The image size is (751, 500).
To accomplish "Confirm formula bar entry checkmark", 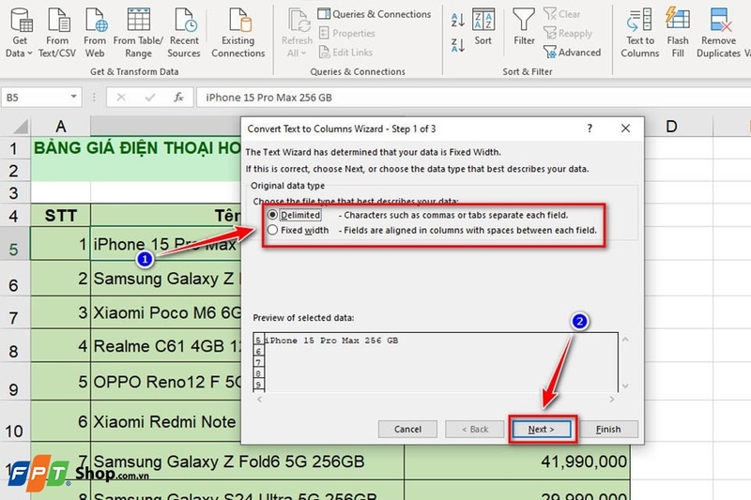I will [150, 98].
